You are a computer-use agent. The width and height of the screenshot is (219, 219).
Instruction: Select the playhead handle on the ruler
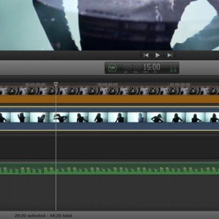pyautogui.click(x=56, y=84)
